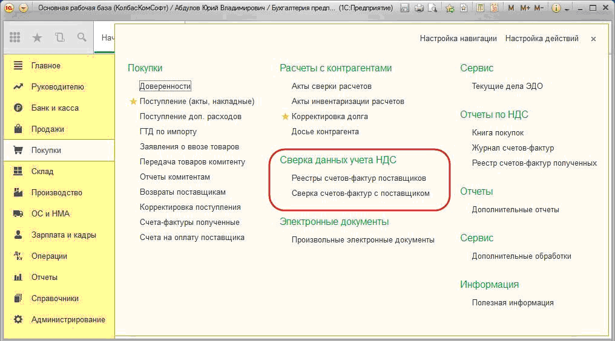The width and height of the screenshot is (615, 341).
Task: Switch to Зарплата и кадры section
Action: [x=64, y=235]
